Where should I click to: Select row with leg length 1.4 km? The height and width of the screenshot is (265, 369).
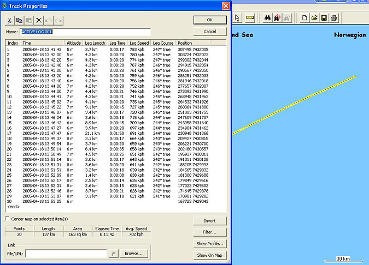[x=108, y=176]
